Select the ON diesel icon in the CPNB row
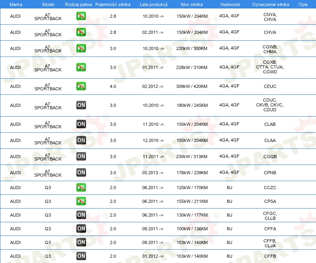The height and width of the screenshot is (263, 316). [81, 173]
